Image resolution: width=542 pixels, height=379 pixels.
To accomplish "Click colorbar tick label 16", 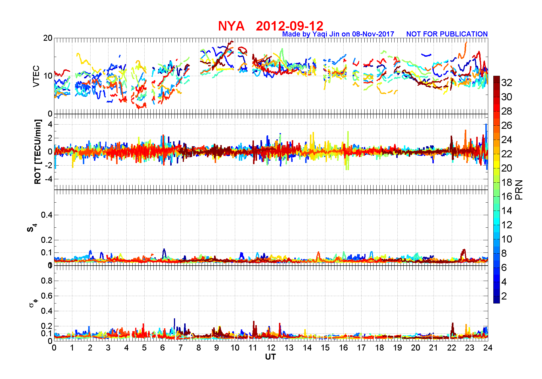I will click(x=507, y=196).
